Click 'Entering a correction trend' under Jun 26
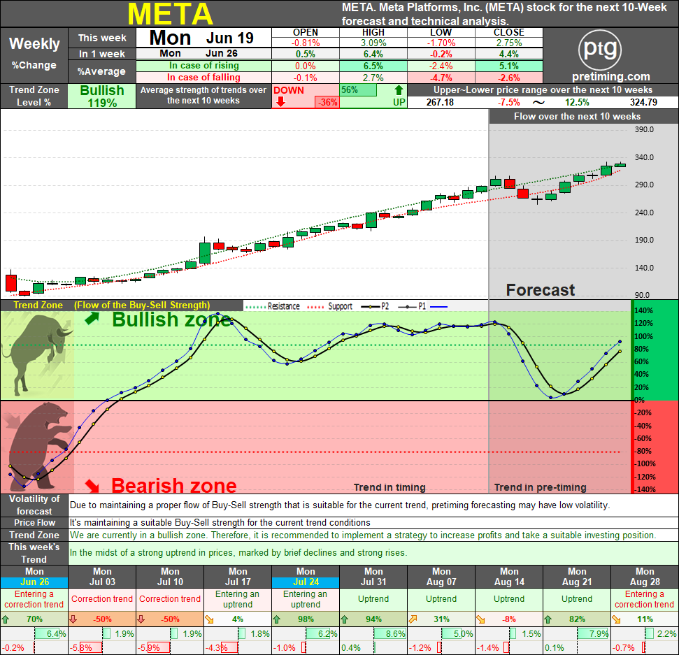 [34, 599]
